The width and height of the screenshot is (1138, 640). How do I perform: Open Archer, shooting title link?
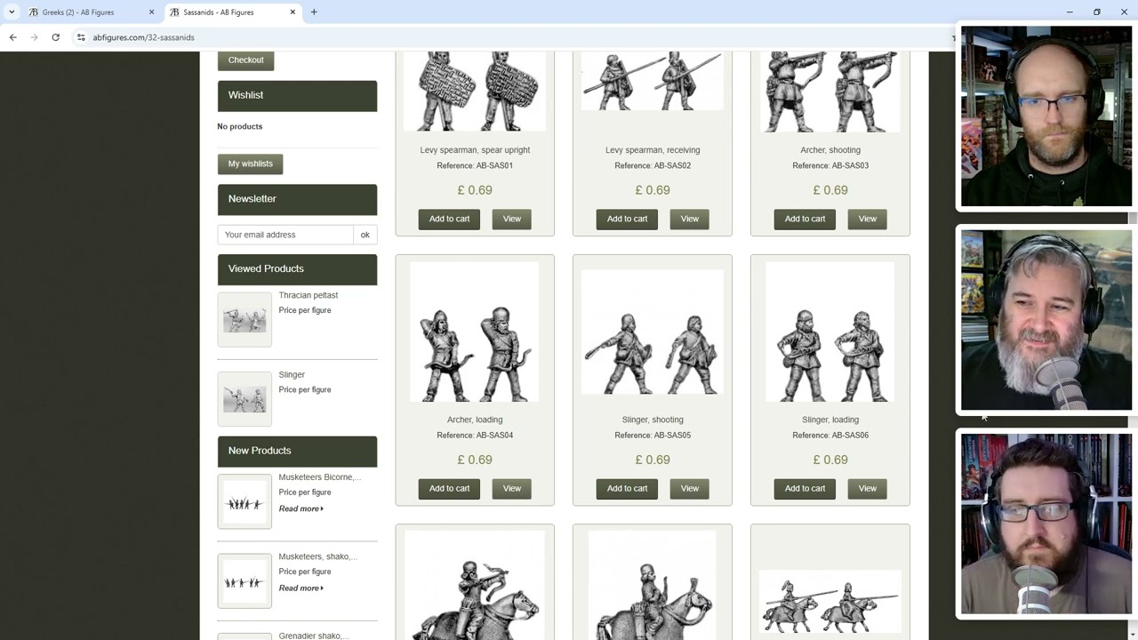pos(830,150)
